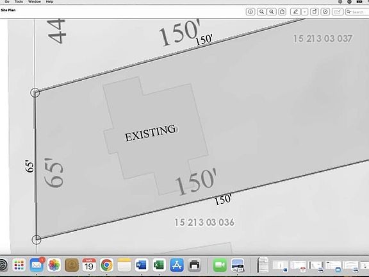
Task: Open the Go menu
Action: [7, 2]
